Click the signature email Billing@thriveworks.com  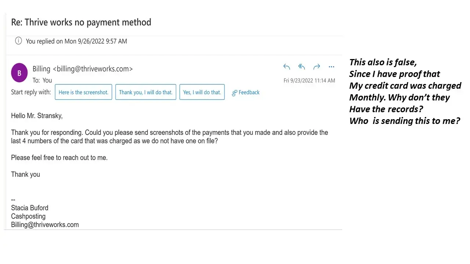click(x=45, y=225)
